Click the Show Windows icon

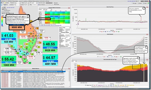pos(38,4)
